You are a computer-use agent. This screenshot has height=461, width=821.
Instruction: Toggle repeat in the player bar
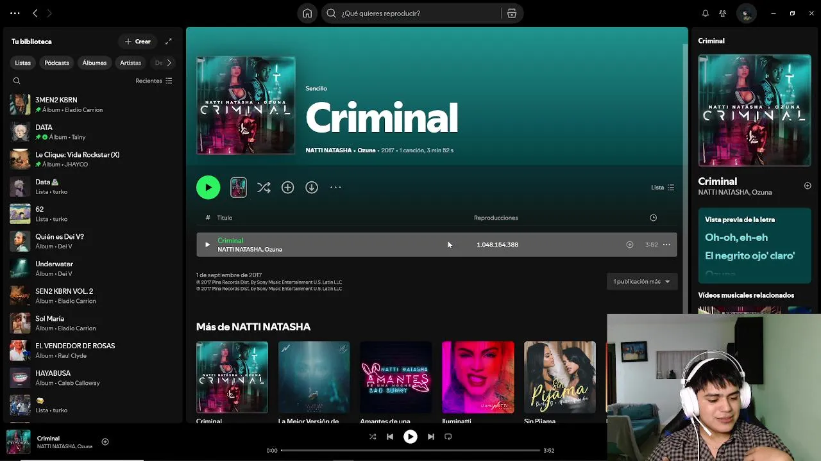coord(448,437)
